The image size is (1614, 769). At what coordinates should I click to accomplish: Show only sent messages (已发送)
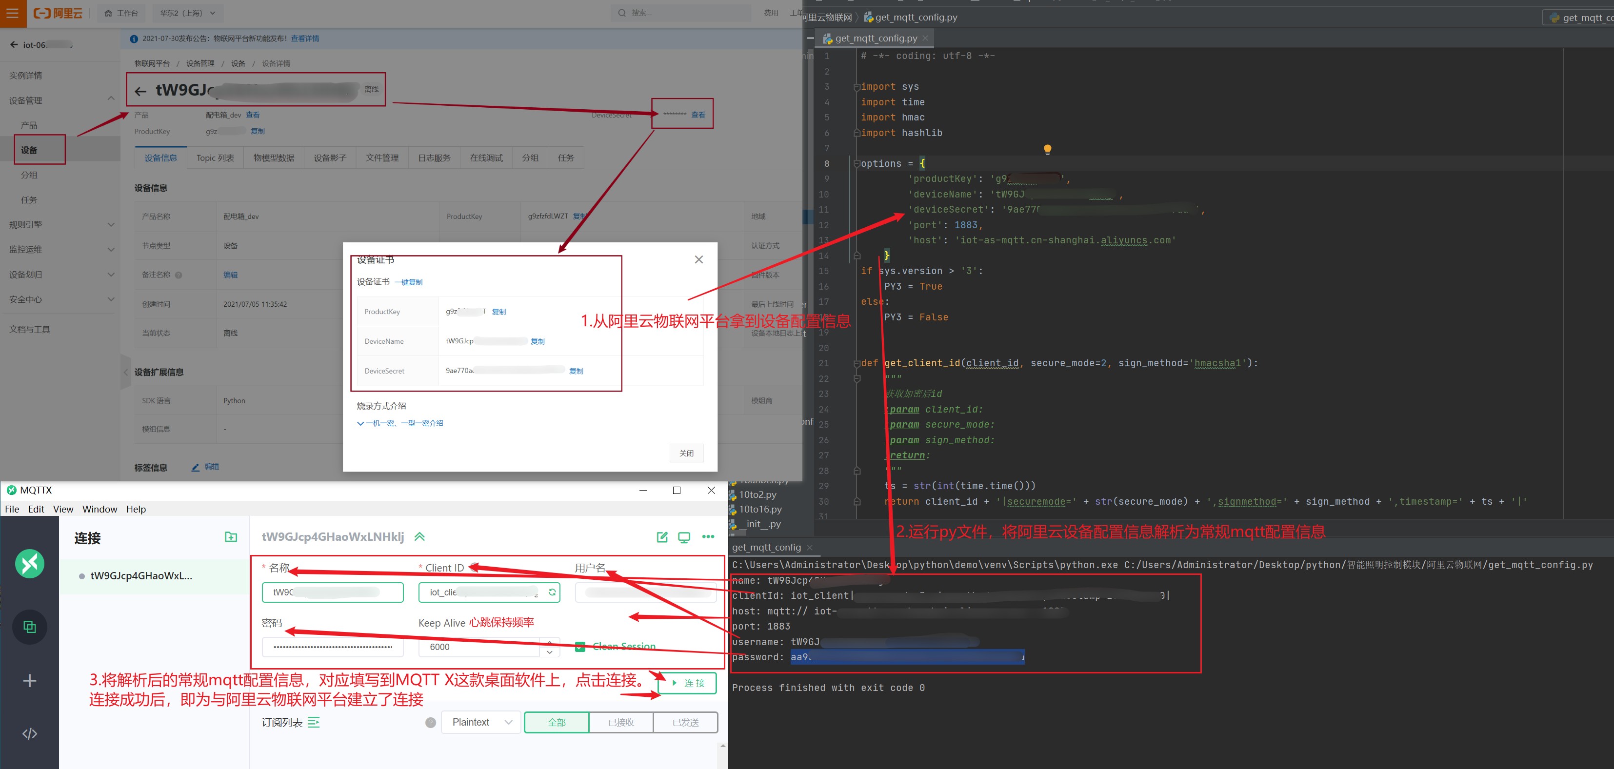pyautogui.click(x=685, y=723)
